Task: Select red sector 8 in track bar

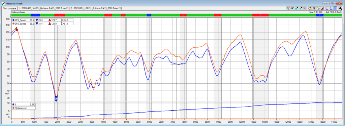Action: pyautogui.click(x=260, y=15)
